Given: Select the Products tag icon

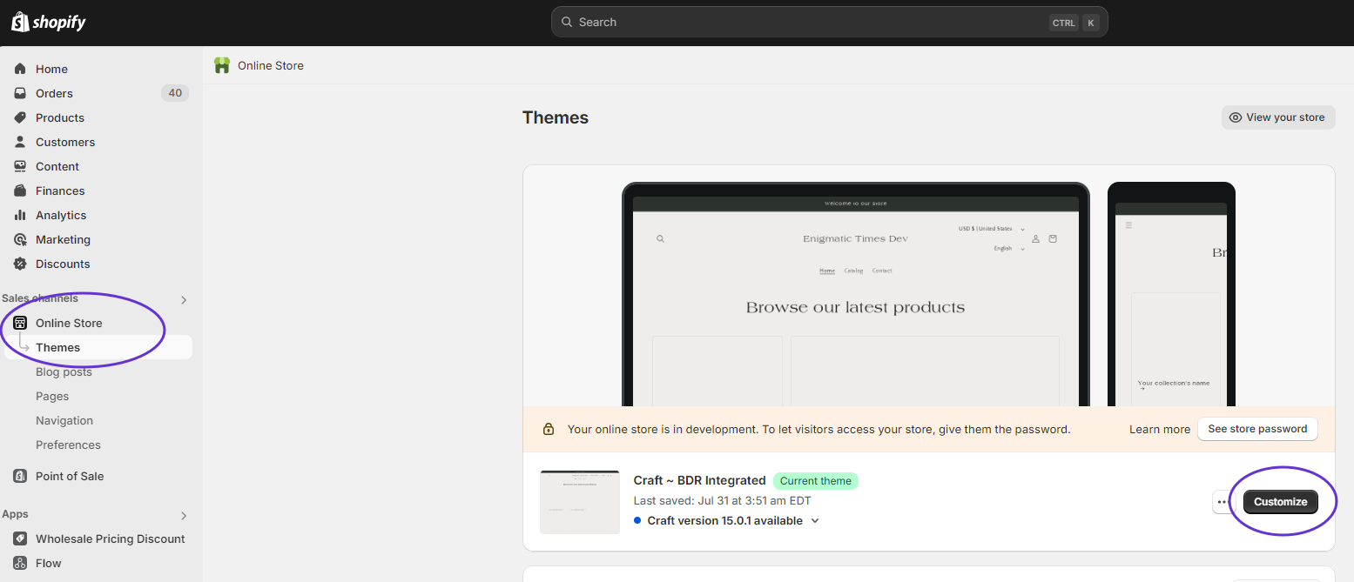Looking at the screenshot, I should [x=20, y=117].
